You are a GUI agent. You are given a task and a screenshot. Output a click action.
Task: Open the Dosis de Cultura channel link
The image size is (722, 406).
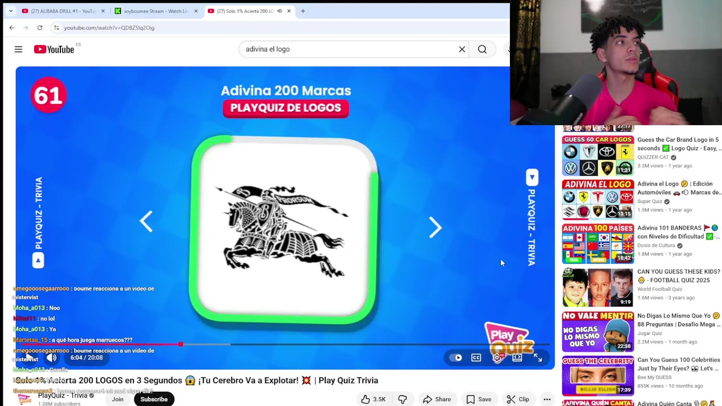pyautogui.click(x=656, y=245)
